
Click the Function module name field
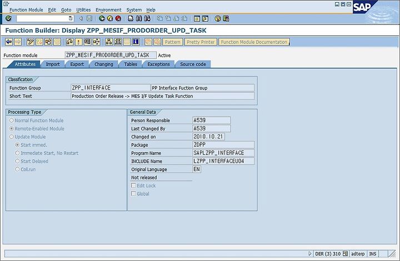tap(111, 55)
